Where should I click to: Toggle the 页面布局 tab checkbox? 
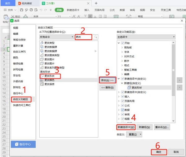[x=122, y=101]
